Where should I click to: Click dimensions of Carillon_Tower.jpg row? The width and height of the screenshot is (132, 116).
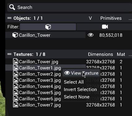tap(100, 62)
